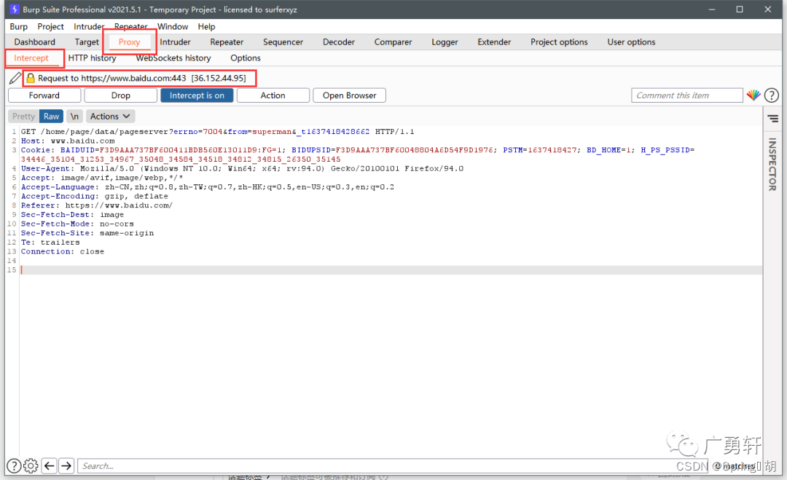Click the Burp Suite title bar logo

[x=15, y=9]
